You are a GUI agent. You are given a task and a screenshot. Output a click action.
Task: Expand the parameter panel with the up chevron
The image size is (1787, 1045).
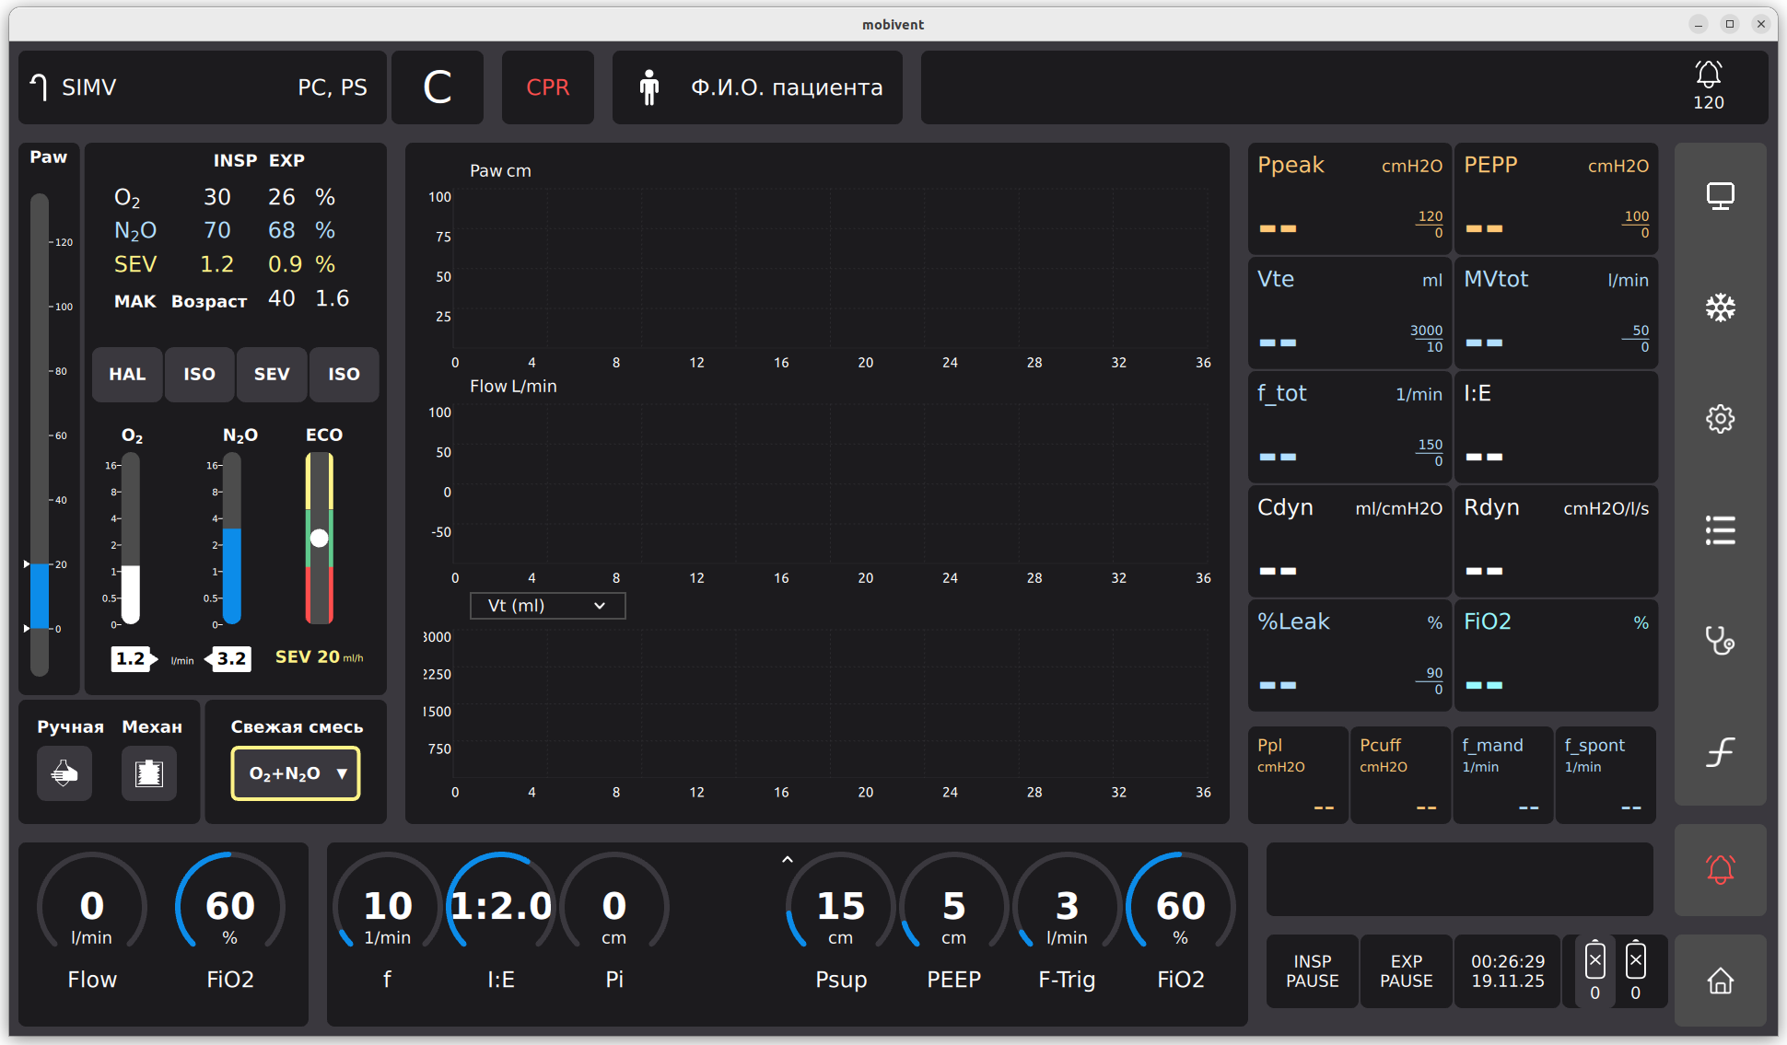[x=787, y=860]
